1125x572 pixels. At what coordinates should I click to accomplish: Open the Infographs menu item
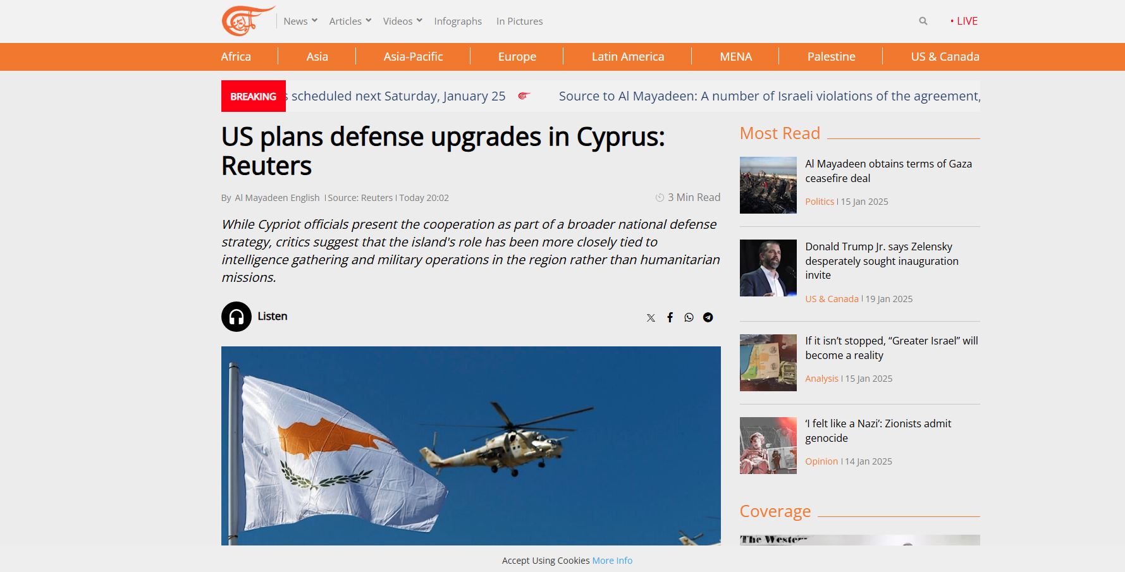pyautogui.click(x=458, y=21)
